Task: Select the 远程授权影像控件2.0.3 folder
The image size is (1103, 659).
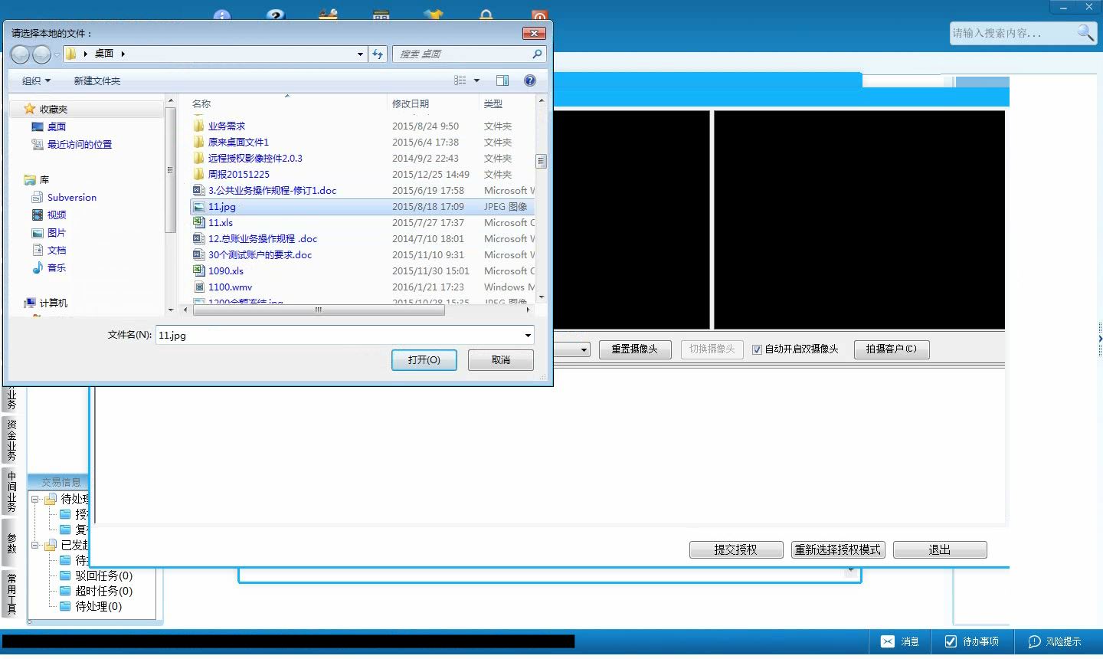Action: click(x=255, y=158)
